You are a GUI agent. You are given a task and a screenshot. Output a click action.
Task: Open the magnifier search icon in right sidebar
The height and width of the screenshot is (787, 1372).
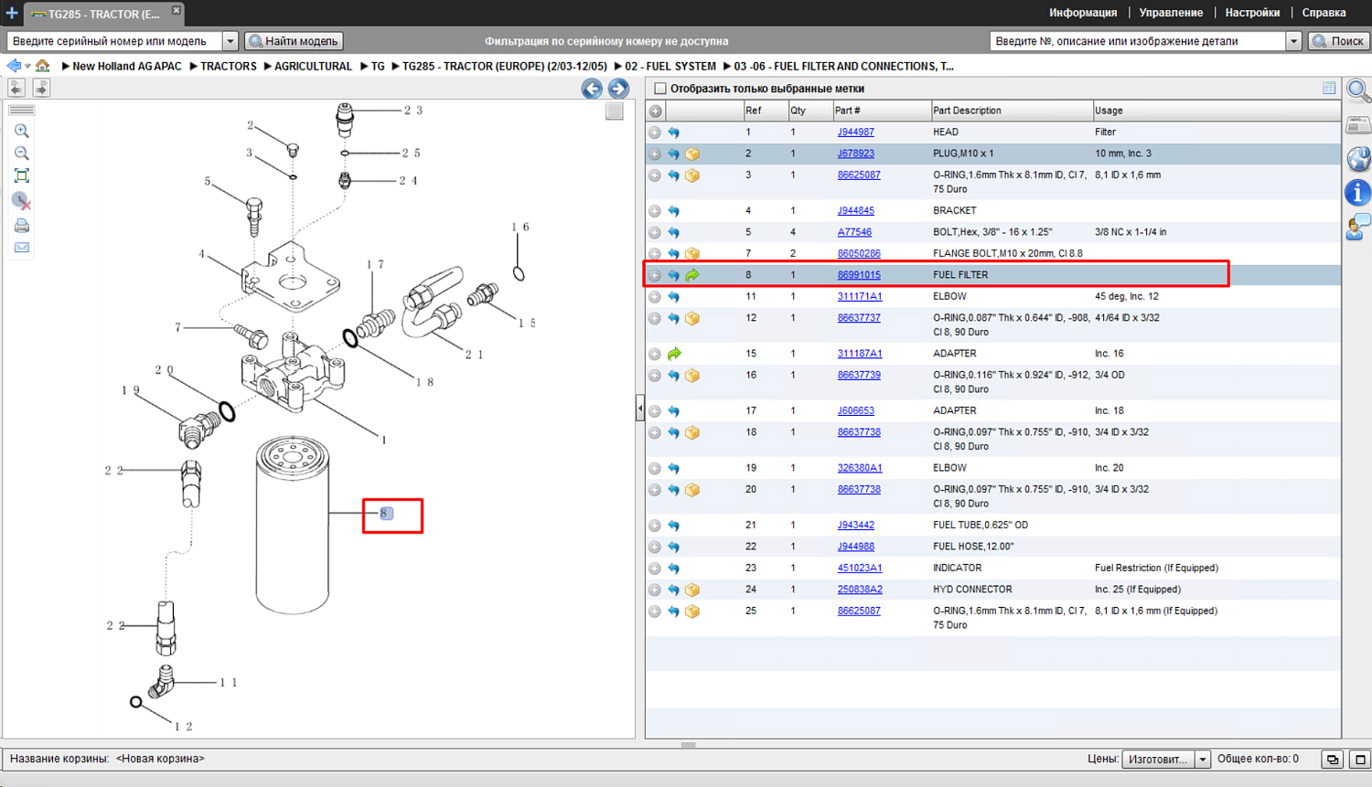1358,90
